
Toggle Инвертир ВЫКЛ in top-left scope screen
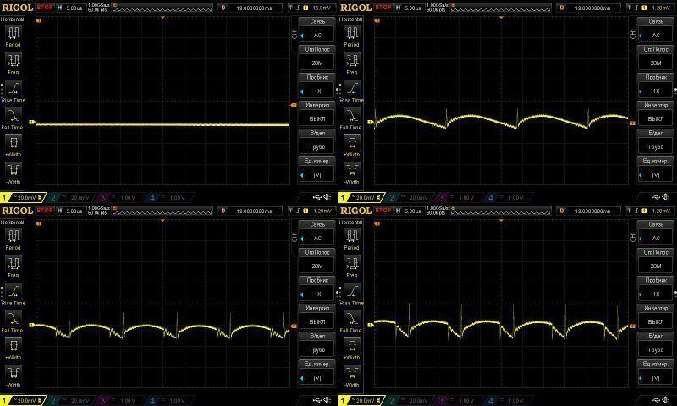(317, 114)
